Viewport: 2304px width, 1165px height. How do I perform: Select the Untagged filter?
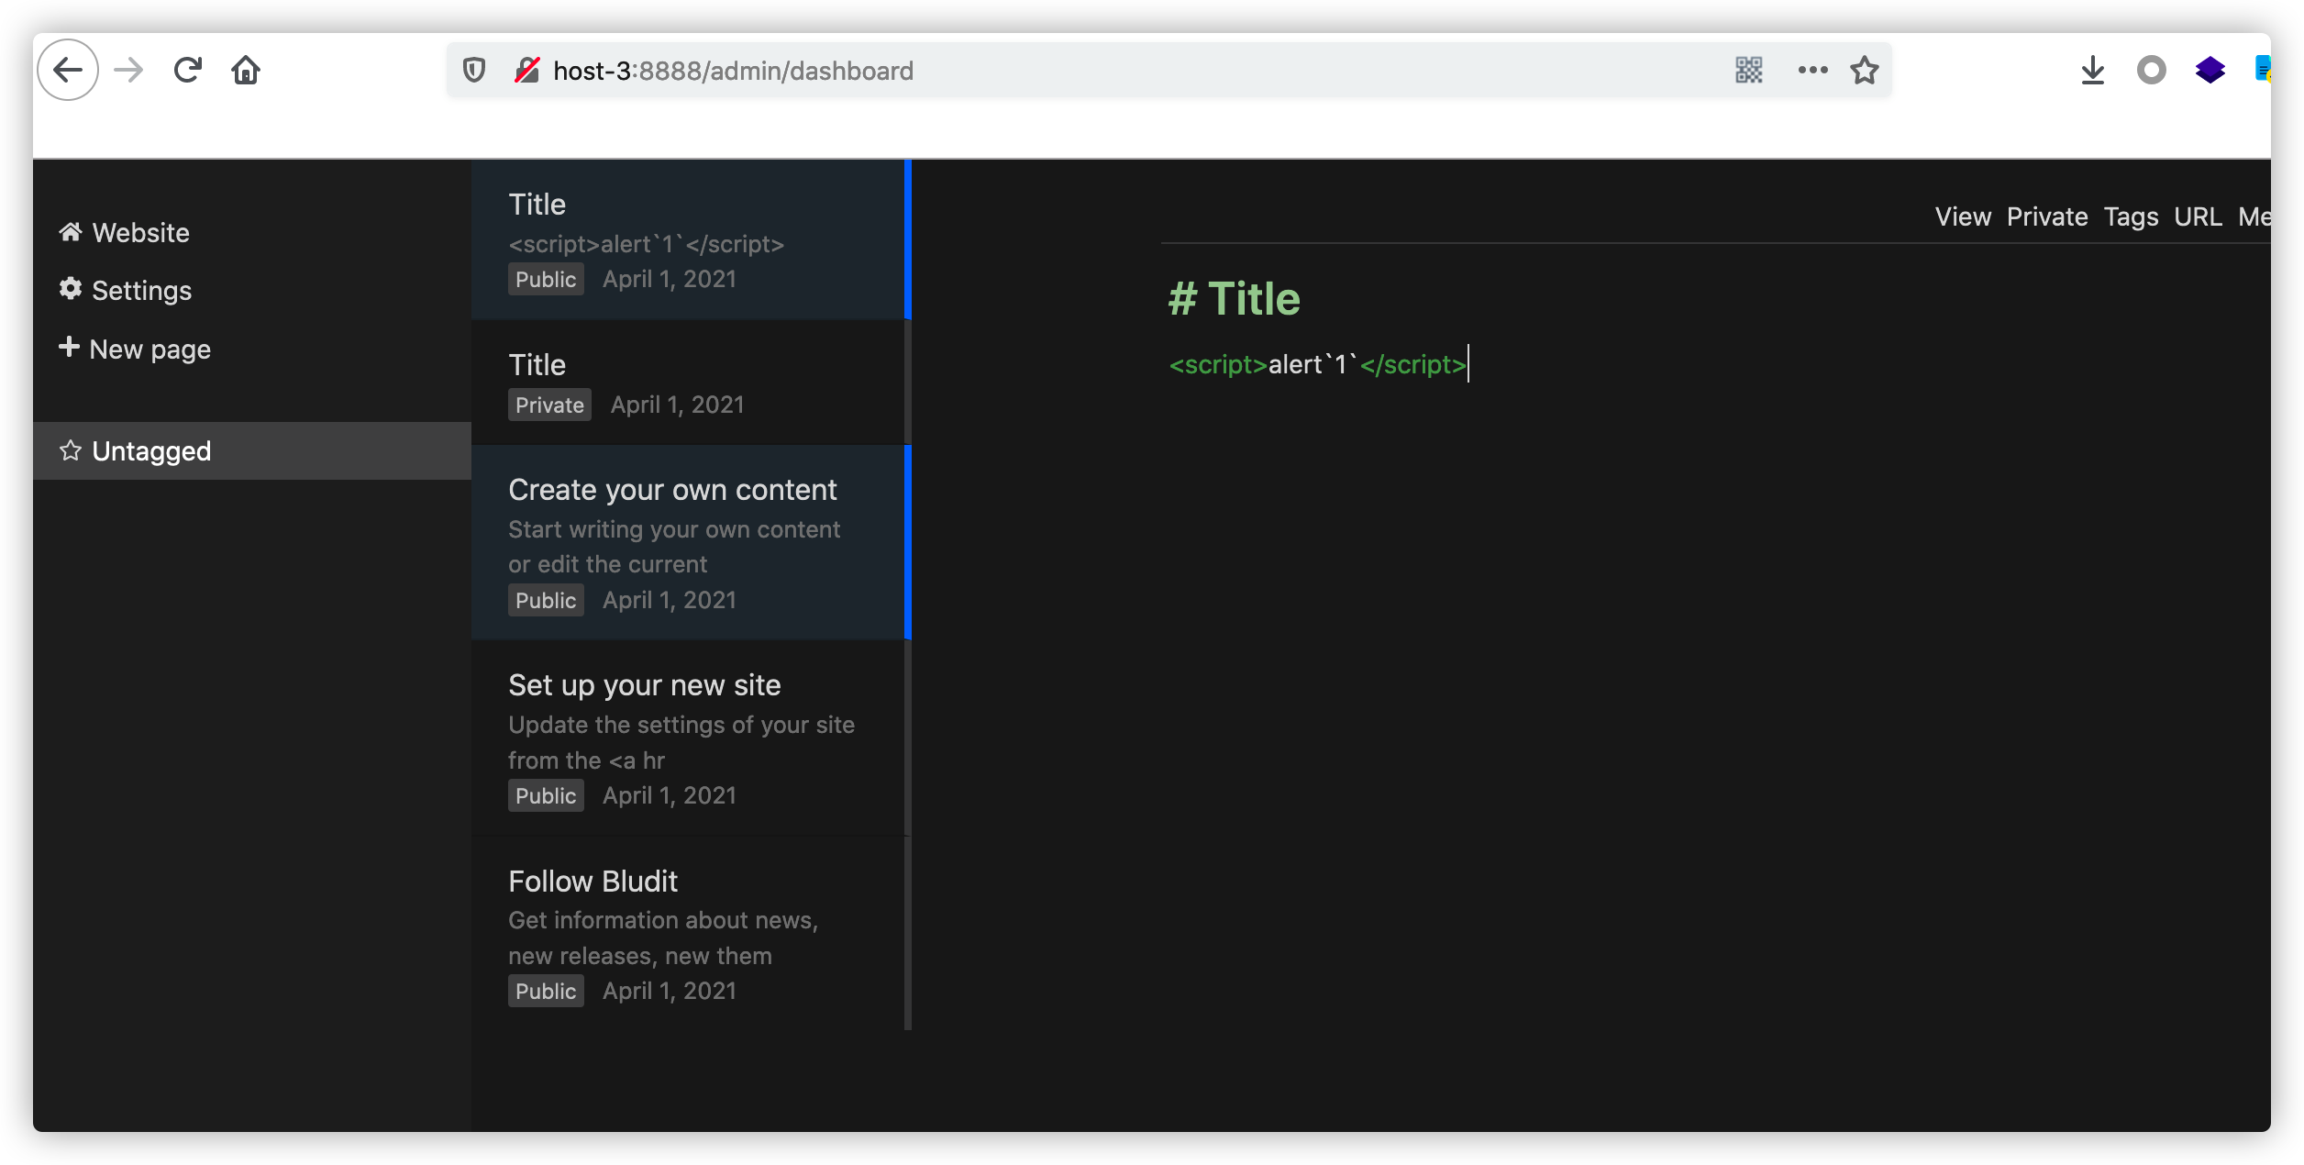point(151,451)
